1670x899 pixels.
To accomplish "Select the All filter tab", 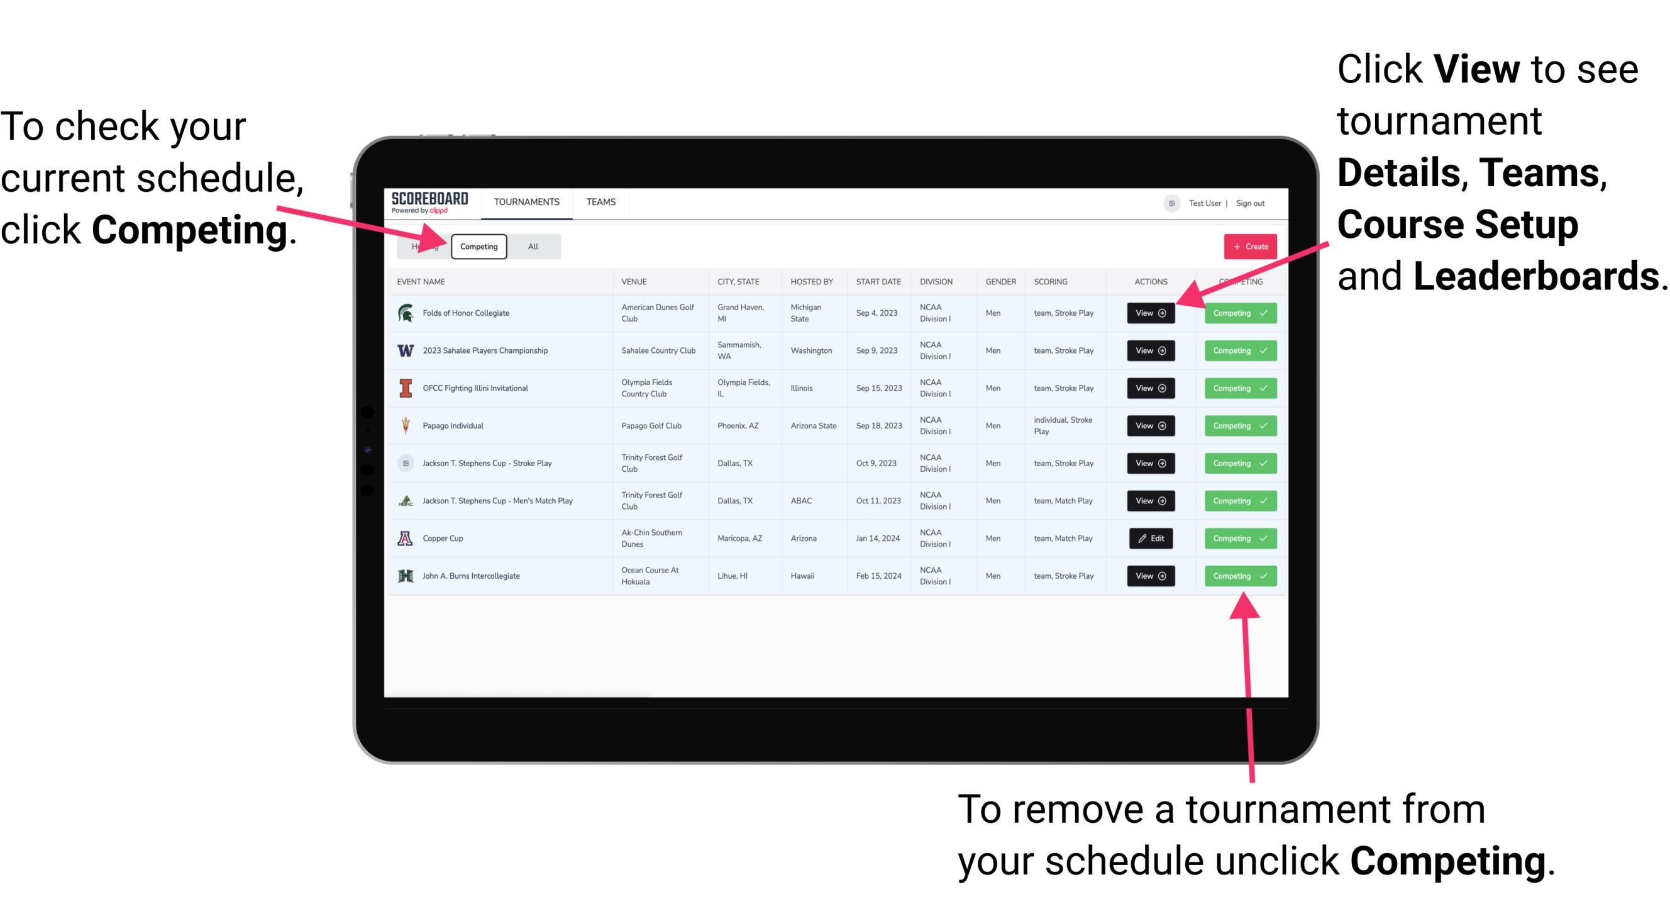I will coord(531,245).
